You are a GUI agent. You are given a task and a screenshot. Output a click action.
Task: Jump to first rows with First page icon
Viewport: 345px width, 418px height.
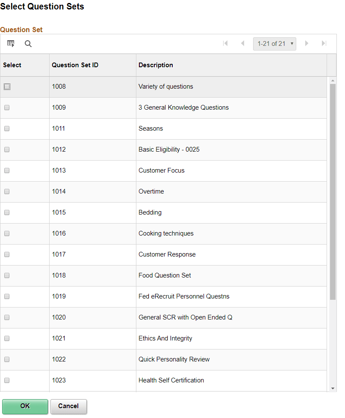pyautogui.click(x=225, y=43)
